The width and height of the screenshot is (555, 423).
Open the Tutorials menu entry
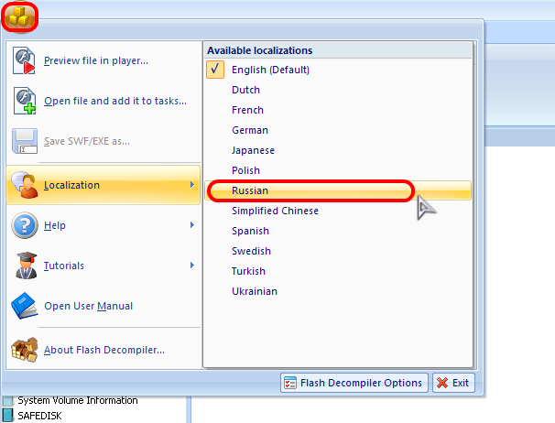click(x=103, y=266)
